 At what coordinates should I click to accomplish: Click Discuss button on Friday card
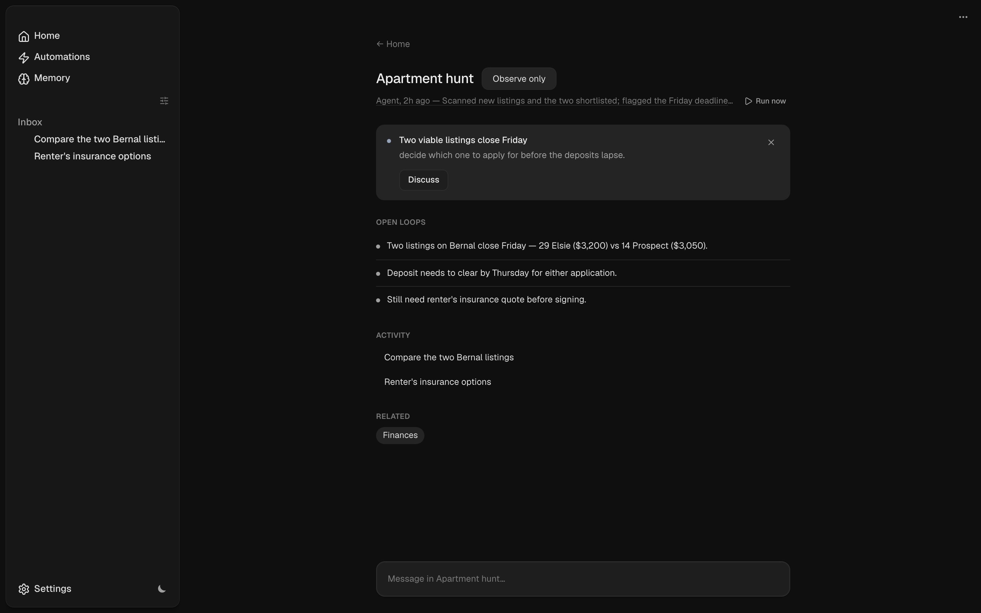pos(423,180)
